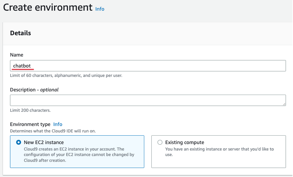
Task: Click the Environment type label
Action: click(30, 124)
